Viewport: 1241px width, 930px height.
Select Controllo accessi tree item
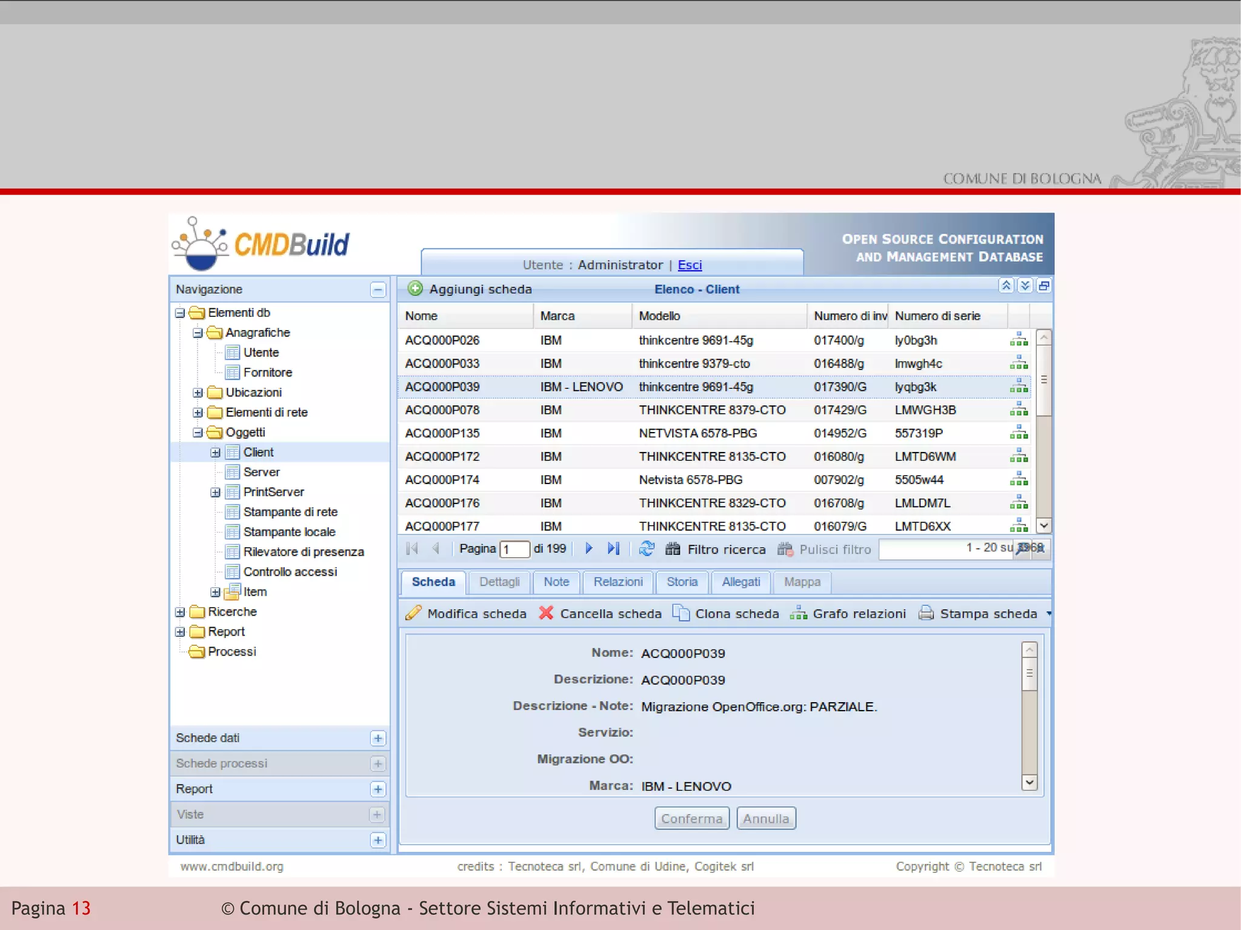click(290, 572)
